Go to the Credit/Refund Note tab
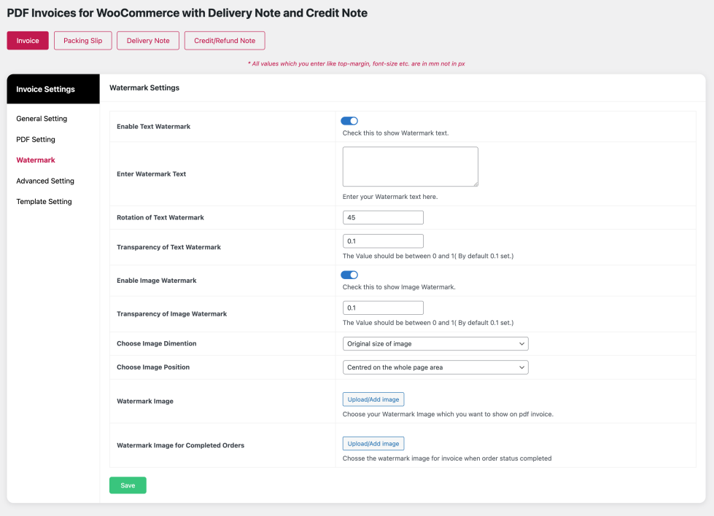 [x=225, y=41]
